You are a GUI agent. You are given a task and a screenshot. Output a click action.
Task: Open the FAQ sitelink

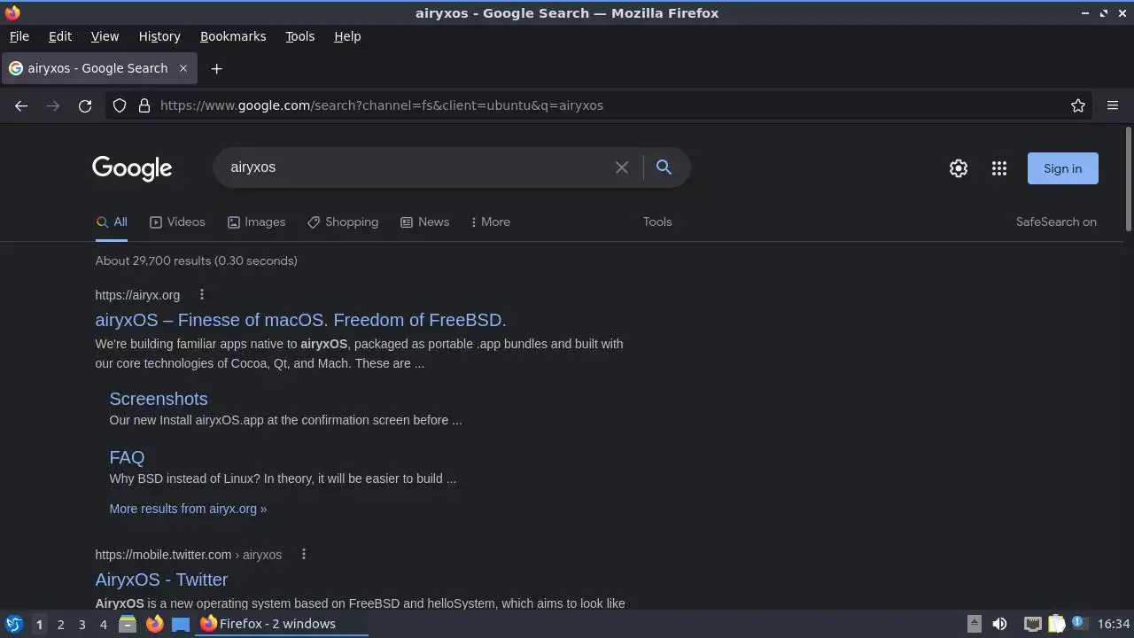(x=127, y=457)
